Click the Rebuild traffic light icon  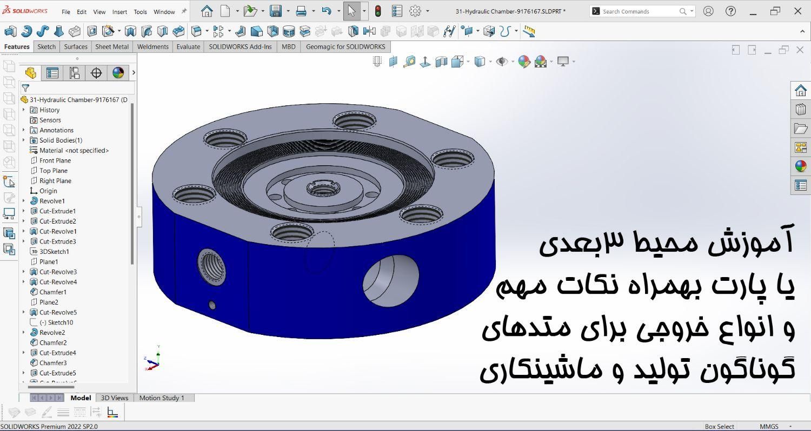(378, 11)
